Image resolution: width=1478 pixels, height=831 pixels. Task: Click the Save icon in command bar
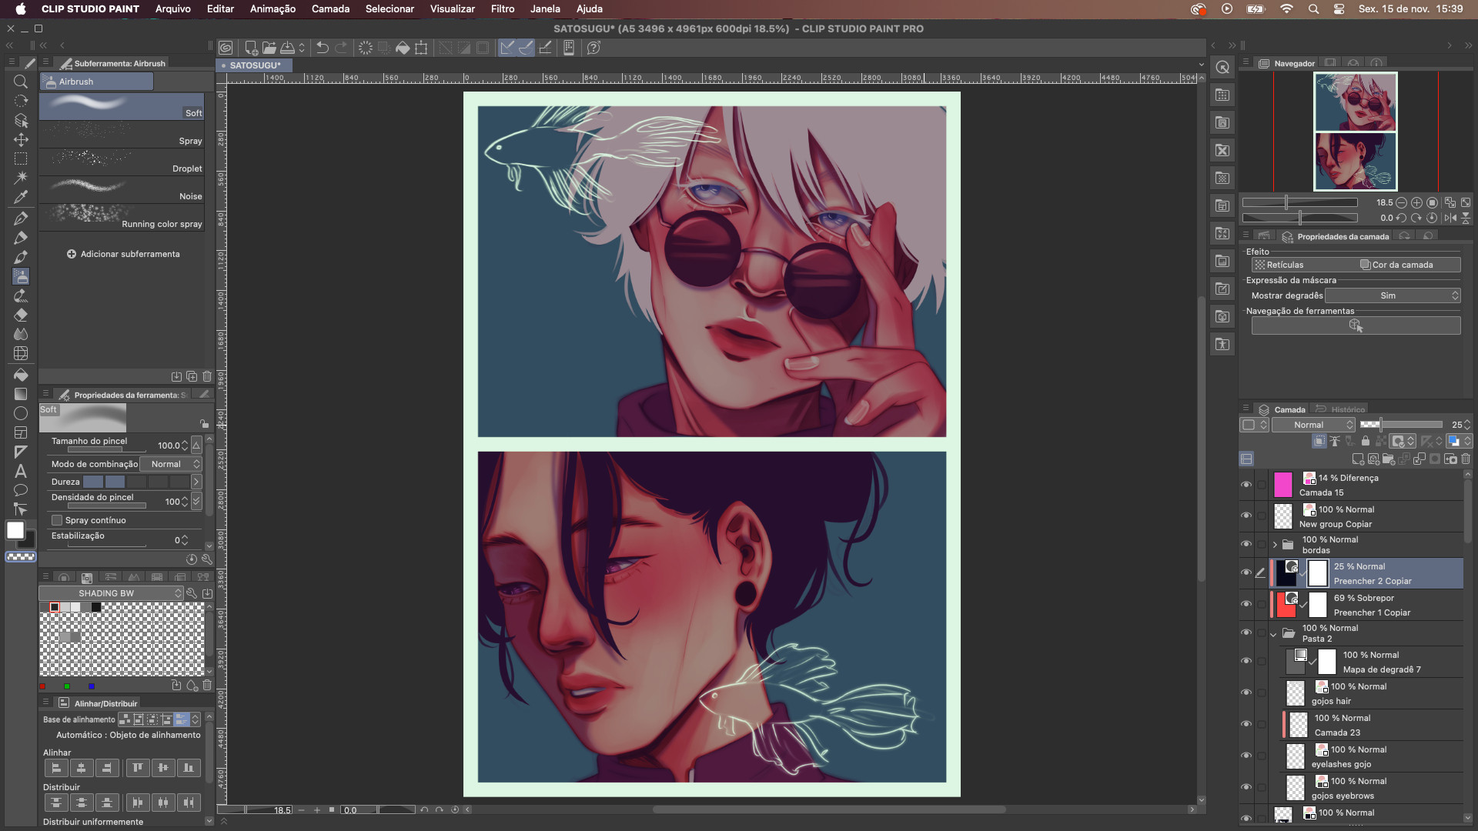(287, 48)
